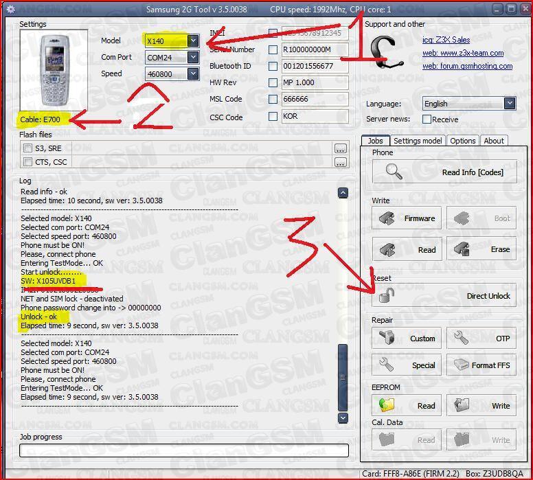Select the Jobs tab
Image resolution: width=533 pixels, height=480 pixels.
click(375, 141)
